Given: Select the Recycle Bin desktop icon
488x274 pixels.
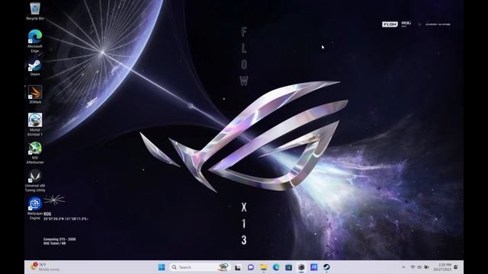Looking at the screenshot, I should pyautogui.click(x=35, y=11).
